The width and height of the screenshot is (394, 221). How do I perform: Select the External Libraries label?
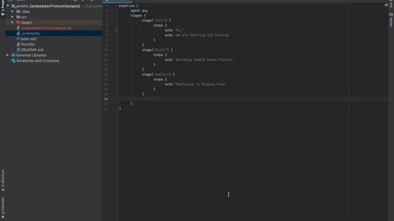coord(31,55)
